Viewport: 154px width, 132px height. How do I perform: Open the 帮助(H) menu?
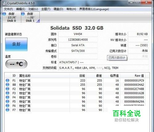tap(71, 9)
